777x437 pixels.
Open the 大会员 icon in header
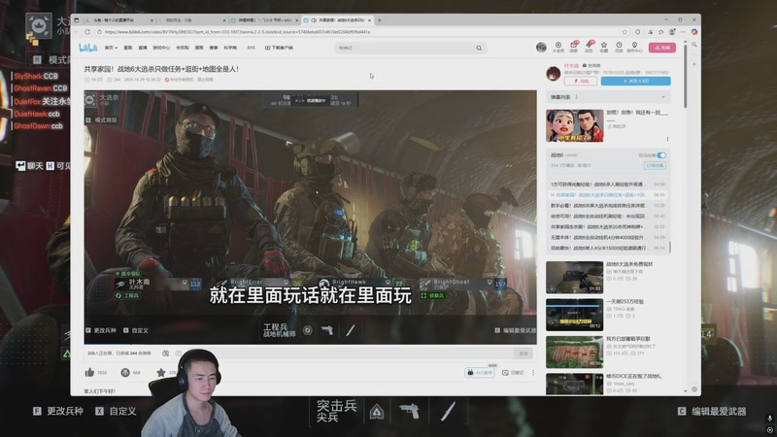pos(557,47)
